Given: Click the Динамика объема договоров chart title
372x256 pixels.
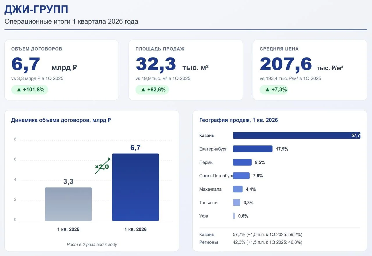Looking at the screenshot, I should (x=61, y=120).
